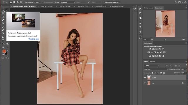Select the Move tool
The image size is (188, 105).
[3, 10]
